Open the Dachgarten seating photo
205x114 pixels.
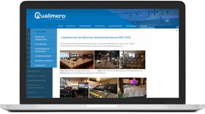pyautogui.click(x=132, y=60)
